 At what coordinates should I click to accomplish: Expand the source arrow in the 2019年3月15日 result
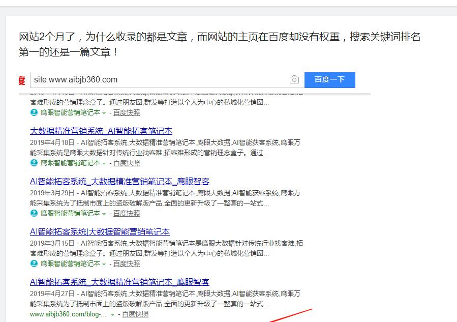[x=104, y=264]
